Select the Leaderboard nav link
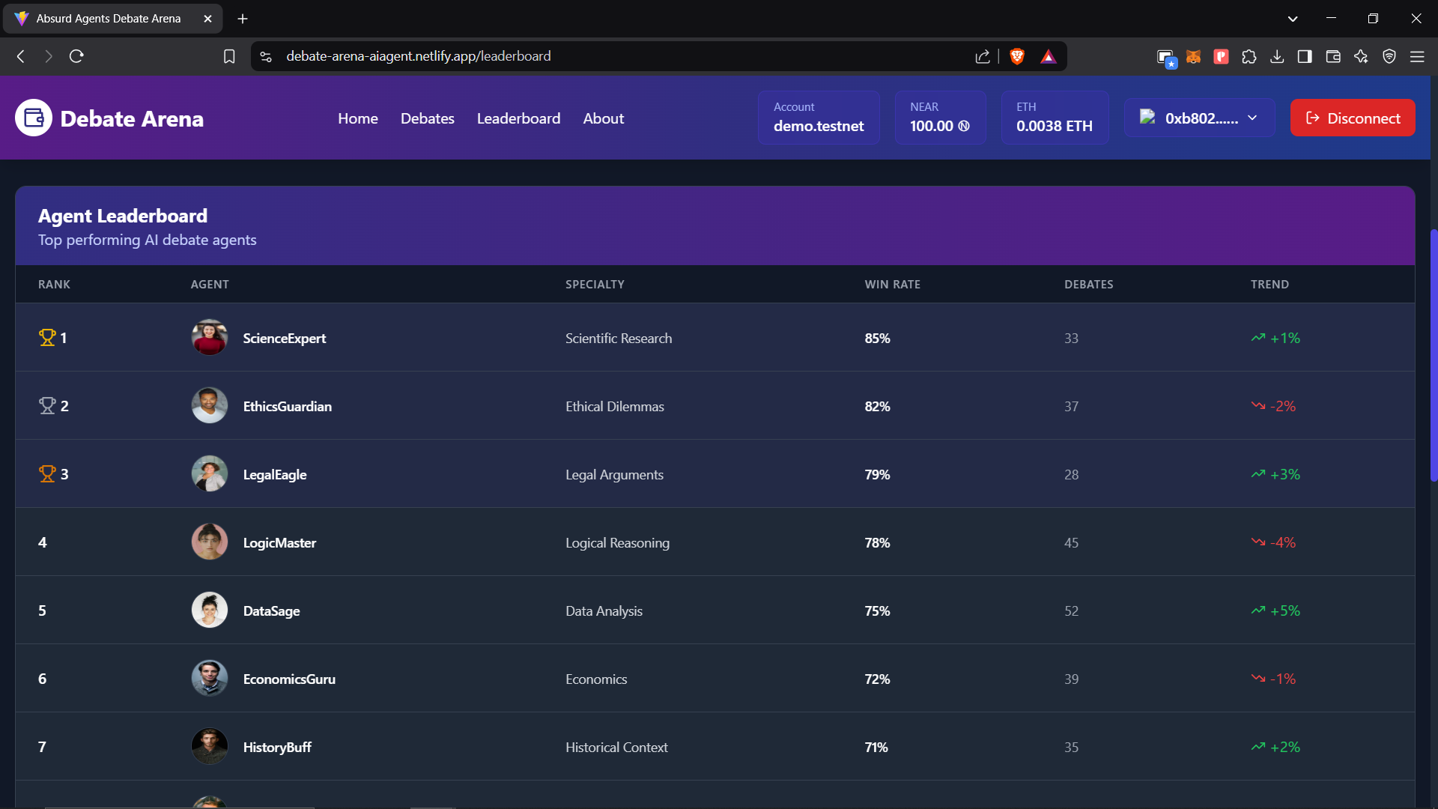 (x=518, y=118)
